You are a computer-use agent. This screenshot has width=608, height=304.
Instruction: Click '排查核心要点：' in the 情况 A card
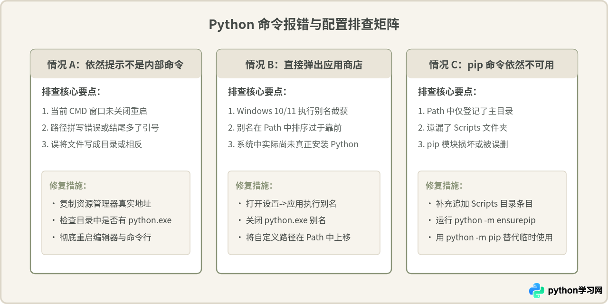coord(71,92)
